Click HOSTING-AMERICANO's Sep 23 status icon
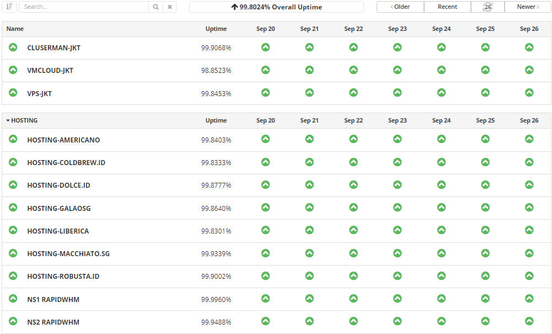 click(397, 139)
